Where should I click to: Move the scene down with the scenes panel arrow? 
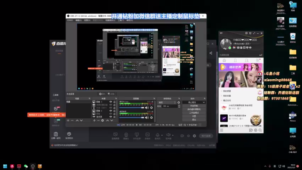[x=81, y=121]
